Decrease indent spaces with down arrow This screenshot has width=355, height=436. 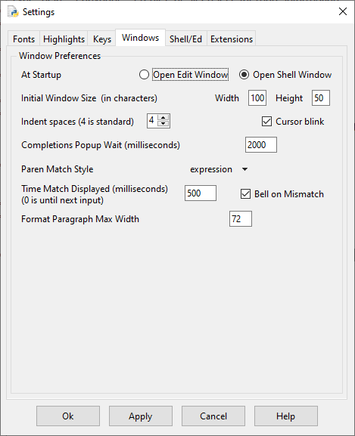point(163,124)
